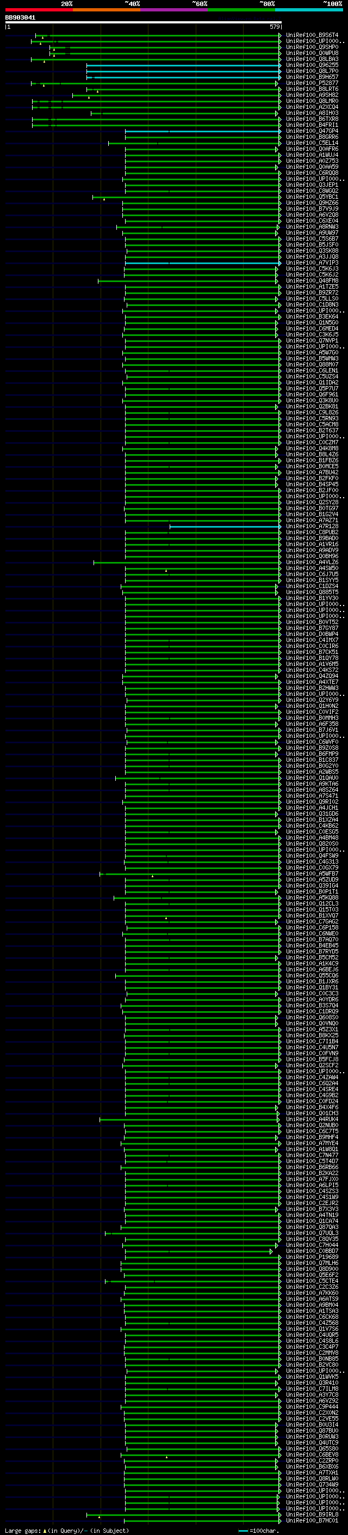Image resolution: width=348 pixels, height=1535 pixels.
Task: Select hit UniRef100_A9SH82
Action: (312, 95)
